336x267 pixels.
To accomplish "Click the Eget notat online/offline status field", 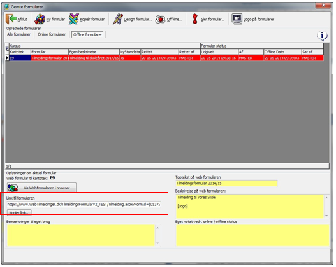I will [252, 235].
